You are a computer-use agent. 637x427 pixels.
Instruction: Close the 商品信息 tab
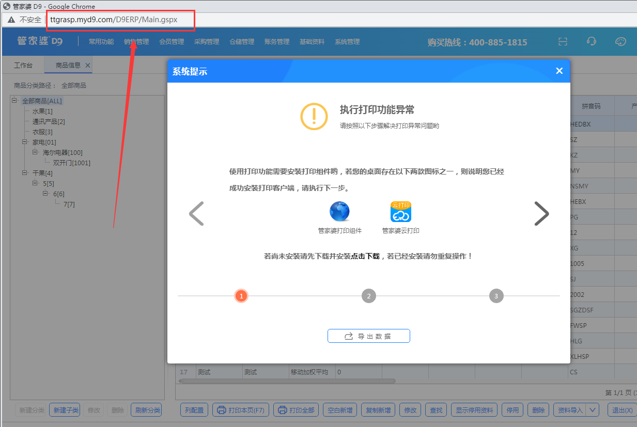tap(88, 66)
